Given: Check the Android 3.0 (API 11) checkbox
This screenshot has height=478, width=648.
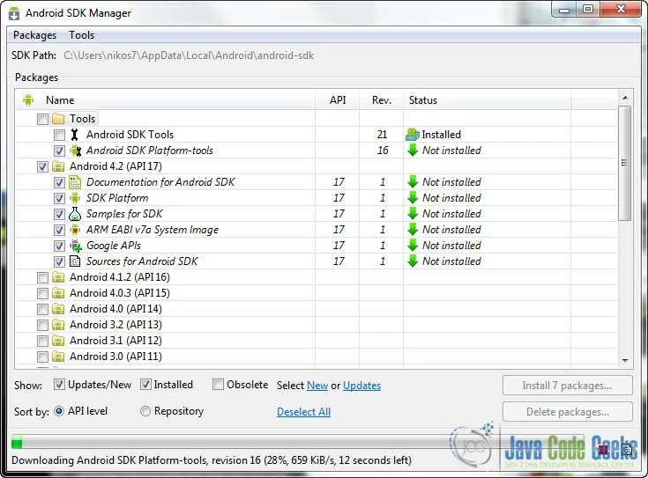Looking at the screenshot, I should tap(42, 357).
